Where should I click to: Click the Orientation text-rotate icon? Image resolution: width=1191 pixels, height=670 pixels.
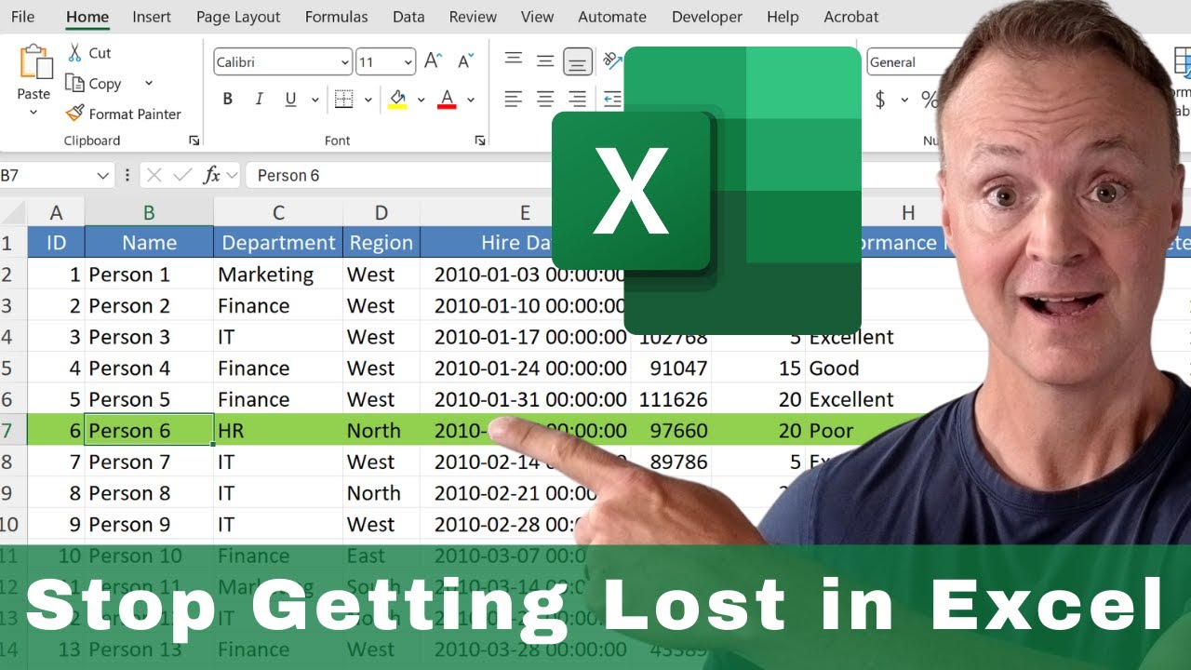612,61
